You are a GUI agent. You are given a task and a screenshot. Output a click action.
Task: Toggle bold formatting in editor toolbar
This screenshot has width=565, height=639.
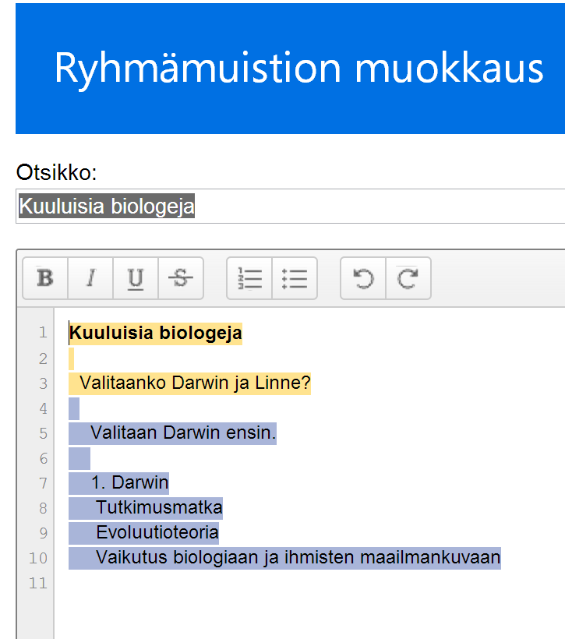click(45, 278)
